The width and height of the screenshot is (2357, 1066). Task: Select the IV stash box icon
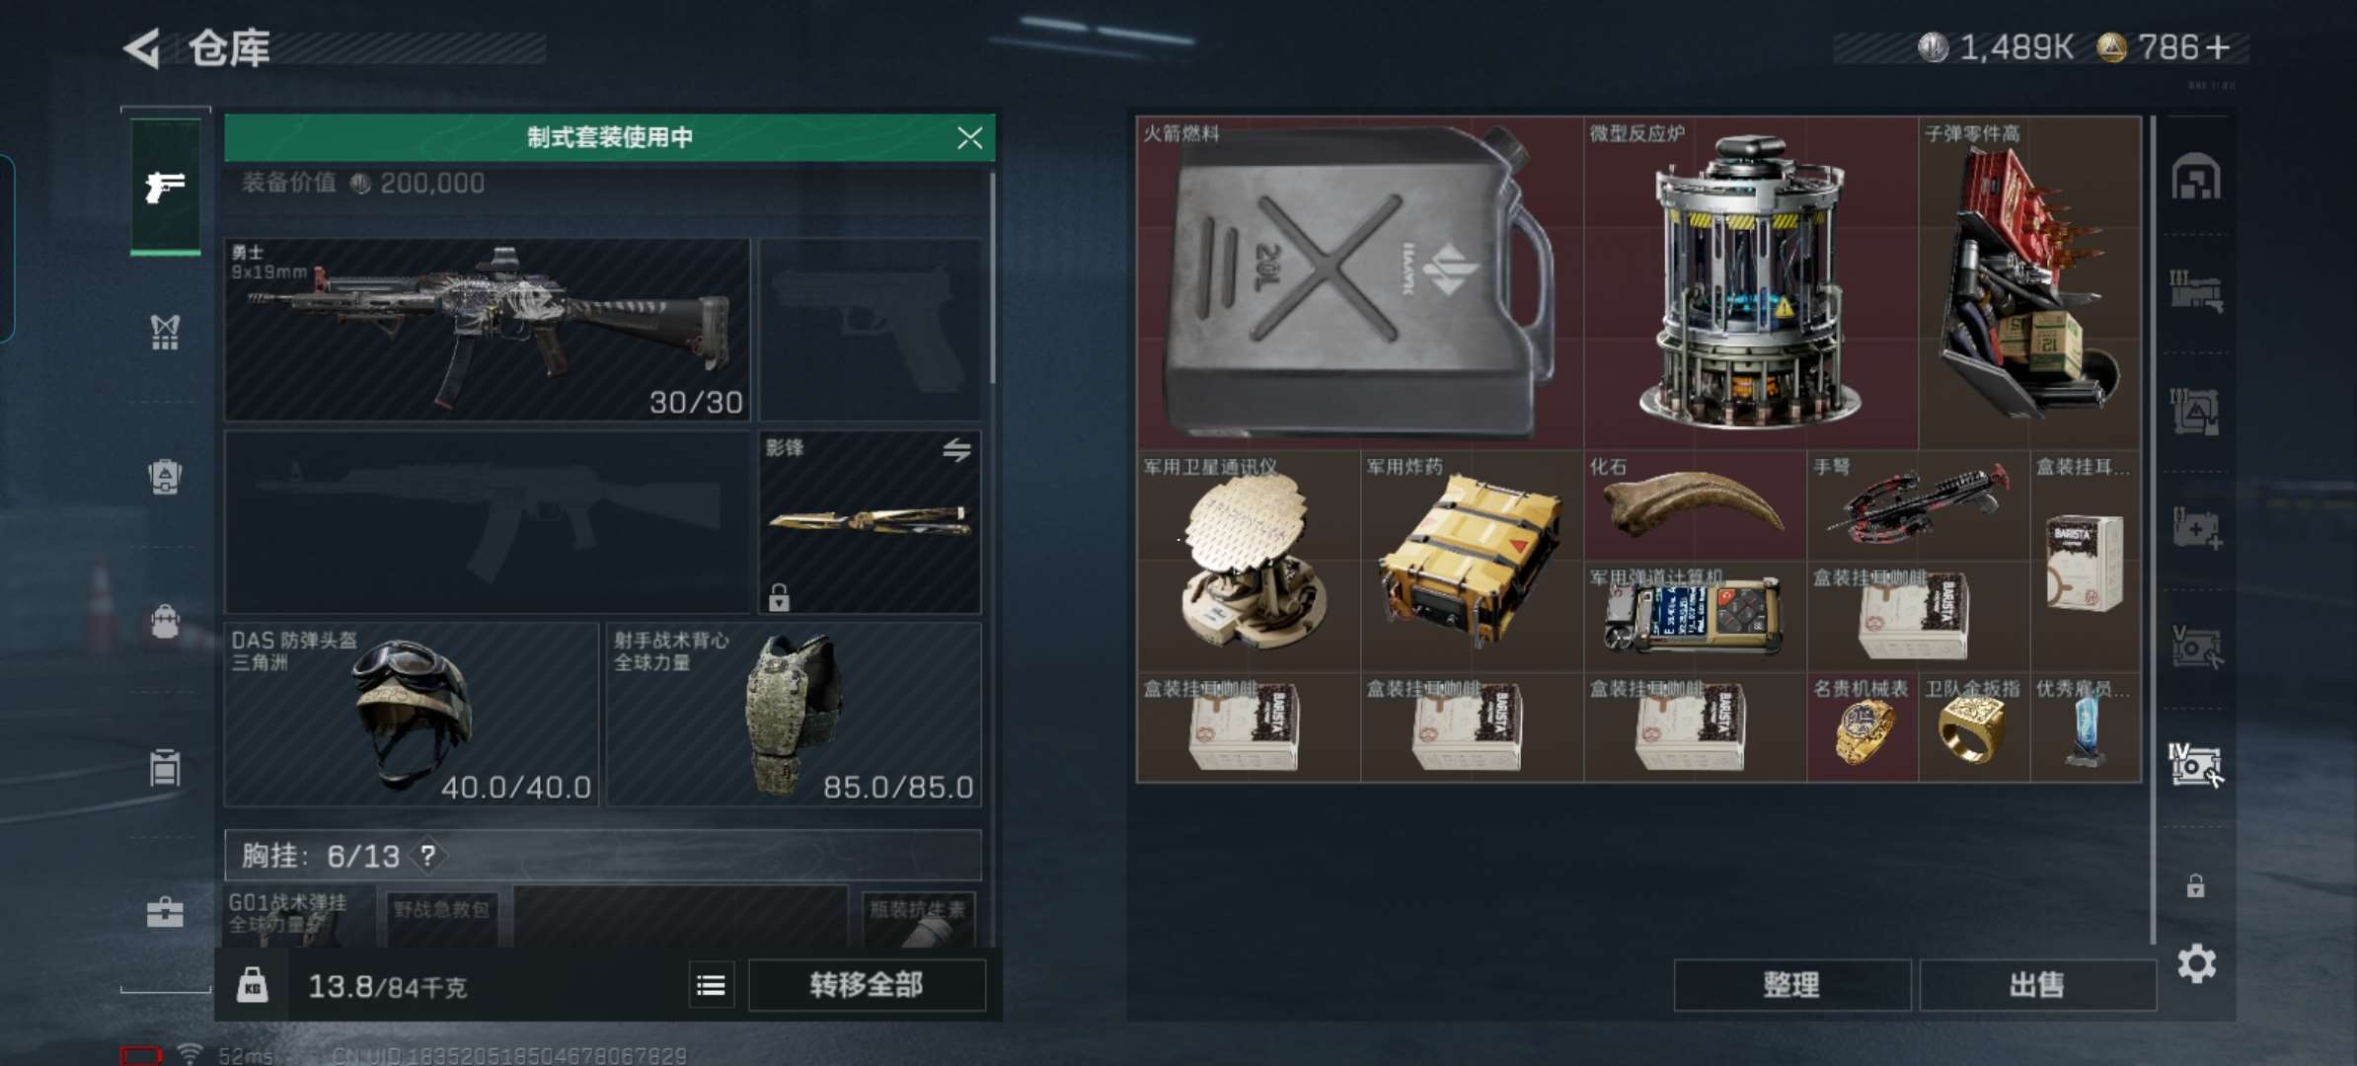click(2196, 765)
